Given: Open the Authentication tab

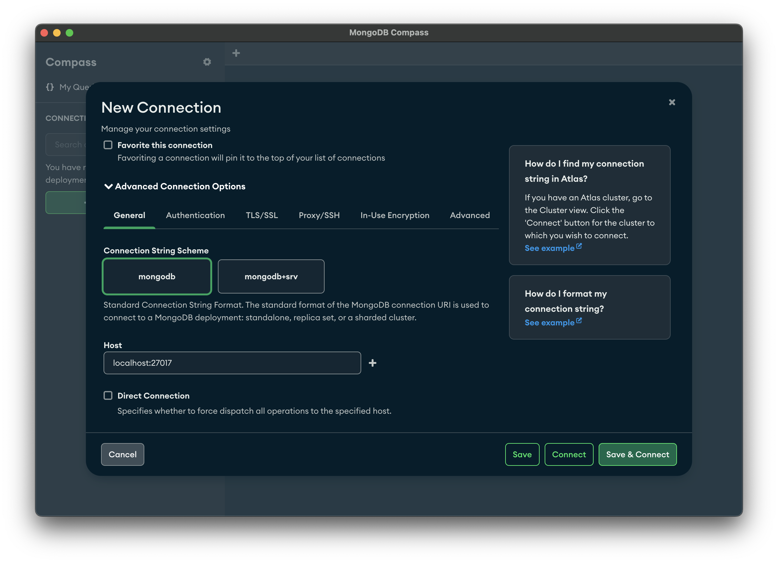Looking at the screenshot, I should tap(195, 215).
